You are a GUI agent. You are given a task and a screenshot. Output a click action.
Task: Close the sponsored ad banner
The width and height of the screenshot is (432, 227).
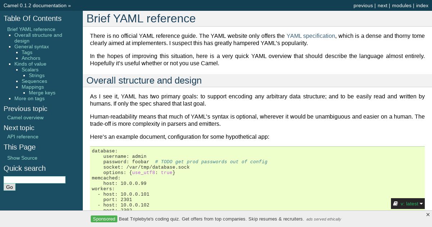click(x=428, y=215)
